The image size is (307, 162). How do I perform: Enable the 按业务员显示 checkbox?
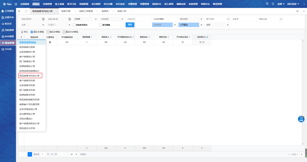[x=74, y=25]
